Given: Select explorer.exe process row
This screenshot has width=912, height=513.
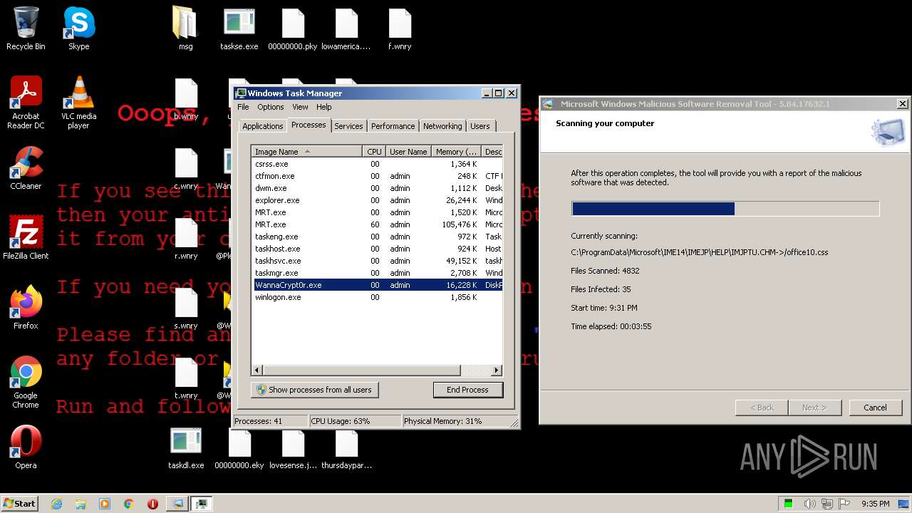Looking at the screenshot, I should click(377, 200).
